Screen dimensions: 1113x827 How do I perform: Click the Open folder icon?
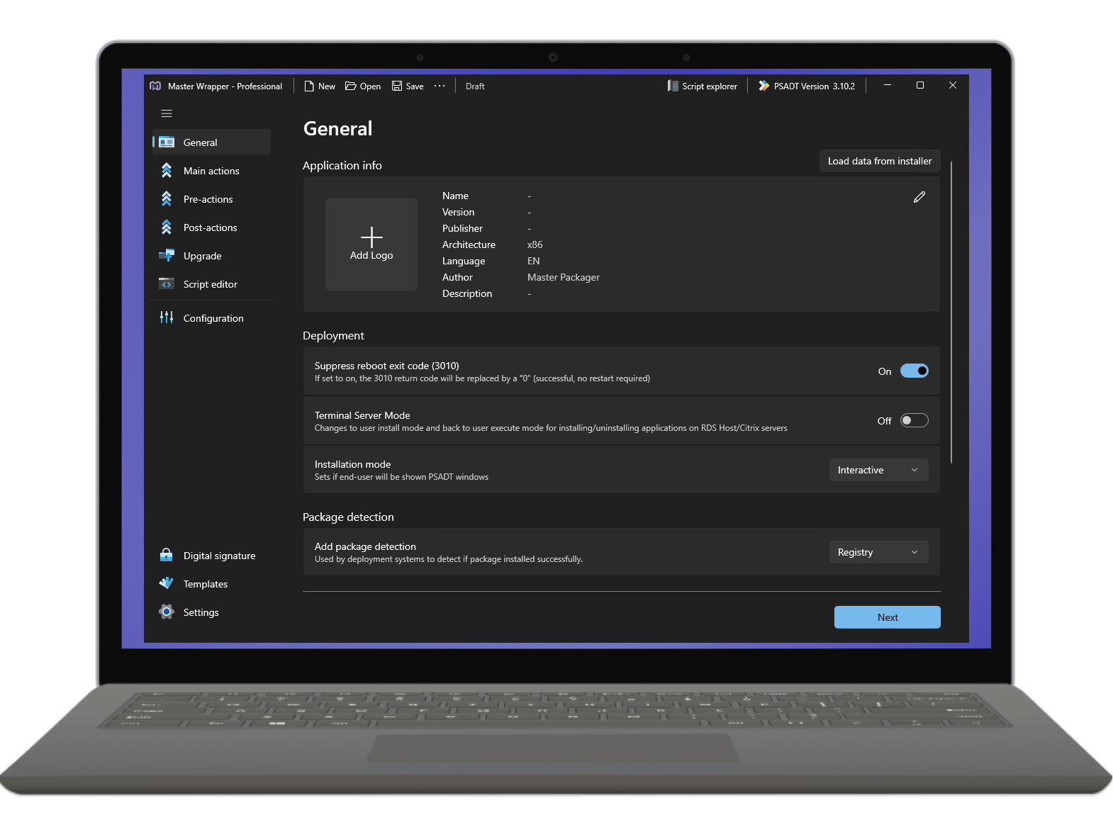[x=351, y=86]
